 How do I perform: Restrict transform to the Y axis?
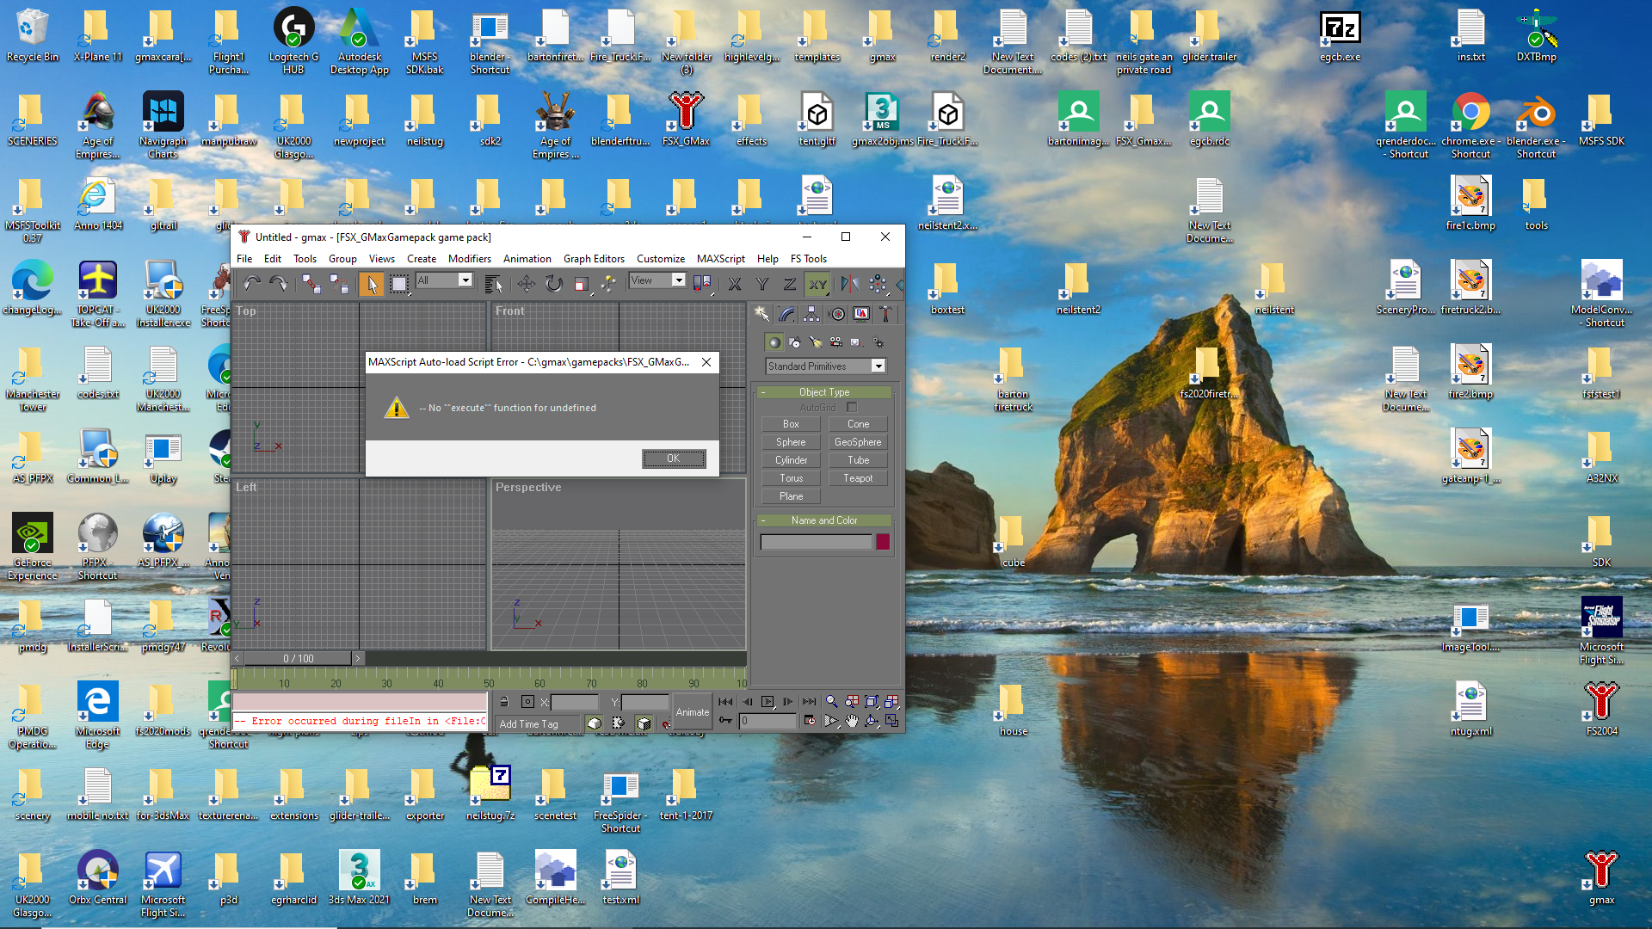pos(762,283)
